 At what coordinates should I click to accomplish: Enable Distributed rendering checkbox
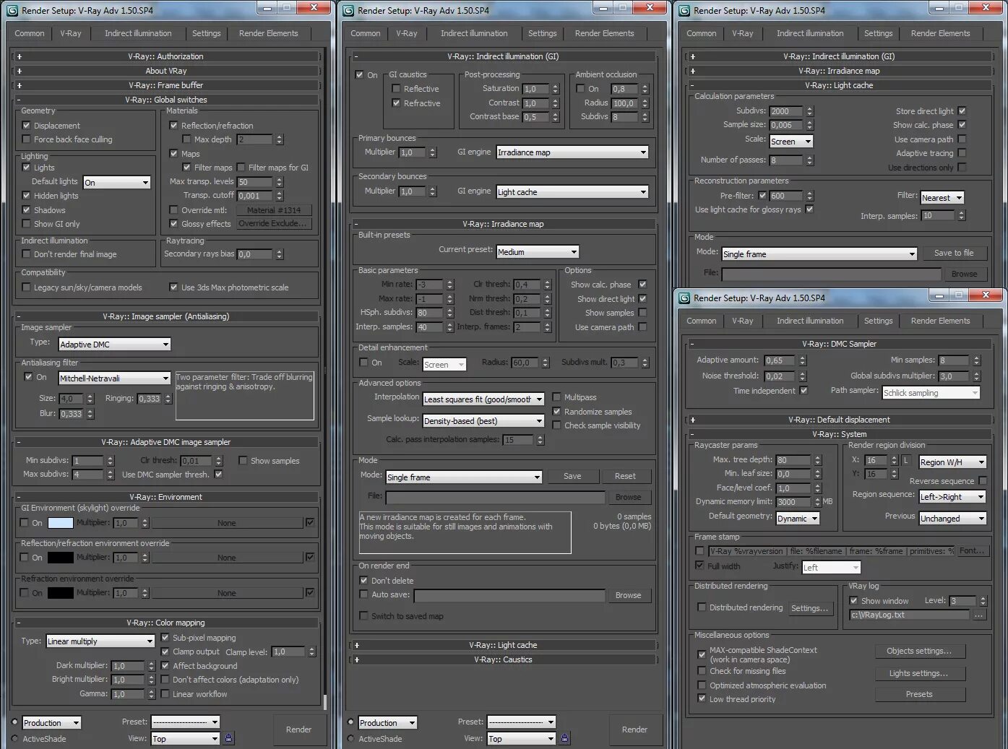point(702,607)
